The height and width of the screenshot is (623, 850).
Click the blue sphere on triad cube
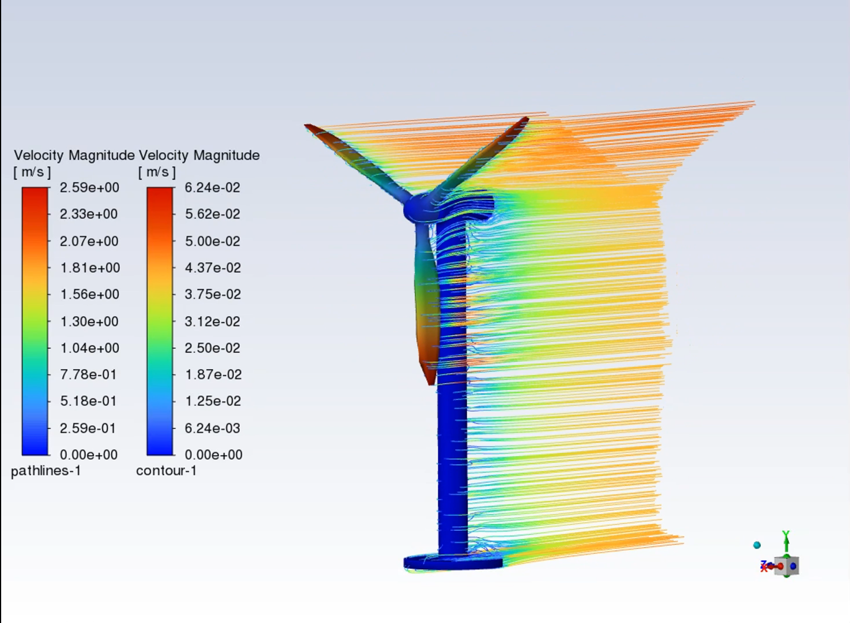click(x=793, y=566)
